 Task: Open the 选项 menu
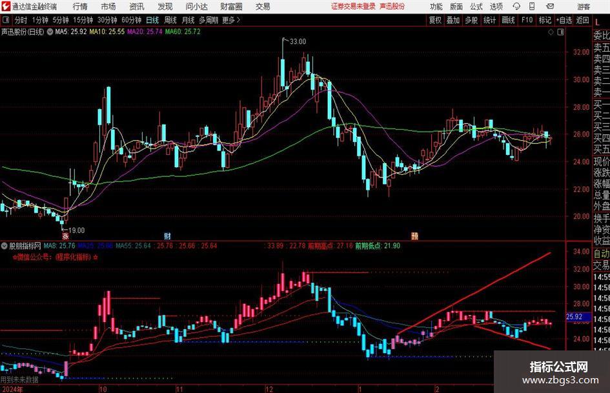click(496, 6)
